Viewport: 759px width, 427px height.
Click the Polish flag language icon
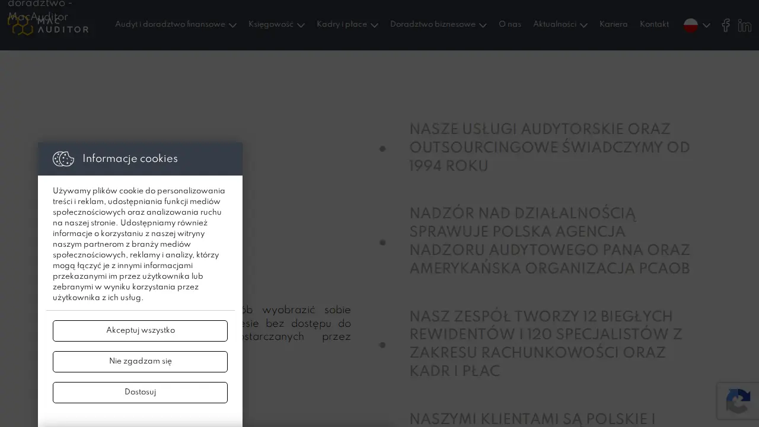[x=691, y=25]
